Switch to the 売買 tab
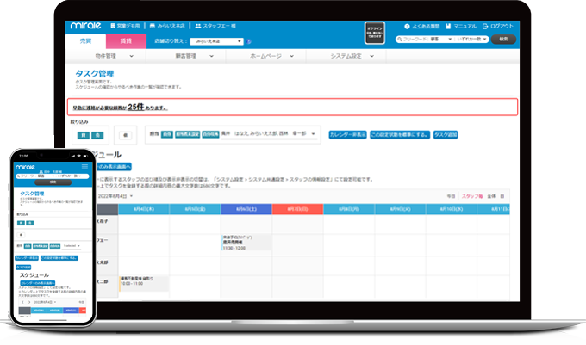The image size is (586, 345). pos(85,40)
